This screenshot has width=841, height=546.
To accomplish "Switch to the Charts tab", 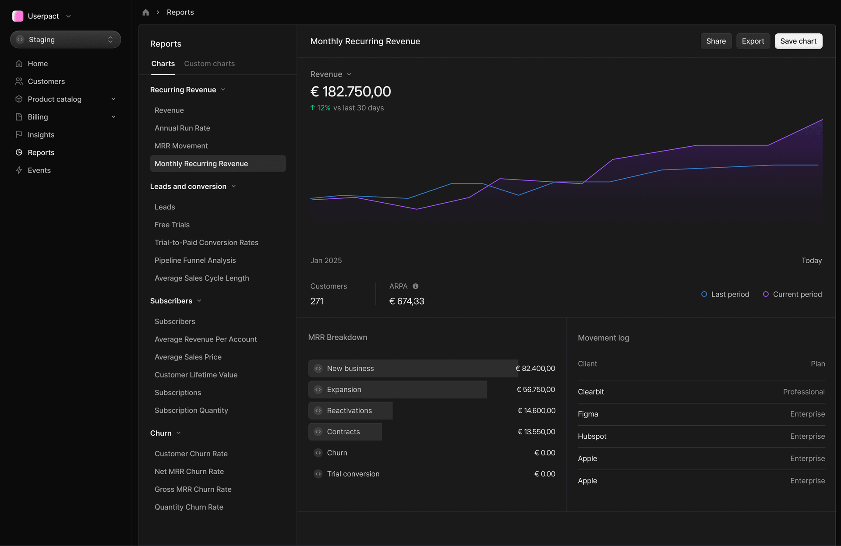I will tap(163, 64).
